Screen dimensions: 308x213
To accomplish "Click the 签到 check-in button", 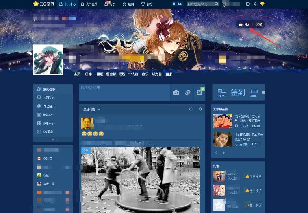I will 238,92.
